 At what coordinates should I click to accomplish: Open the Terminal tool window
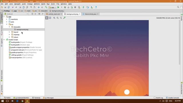36,98
